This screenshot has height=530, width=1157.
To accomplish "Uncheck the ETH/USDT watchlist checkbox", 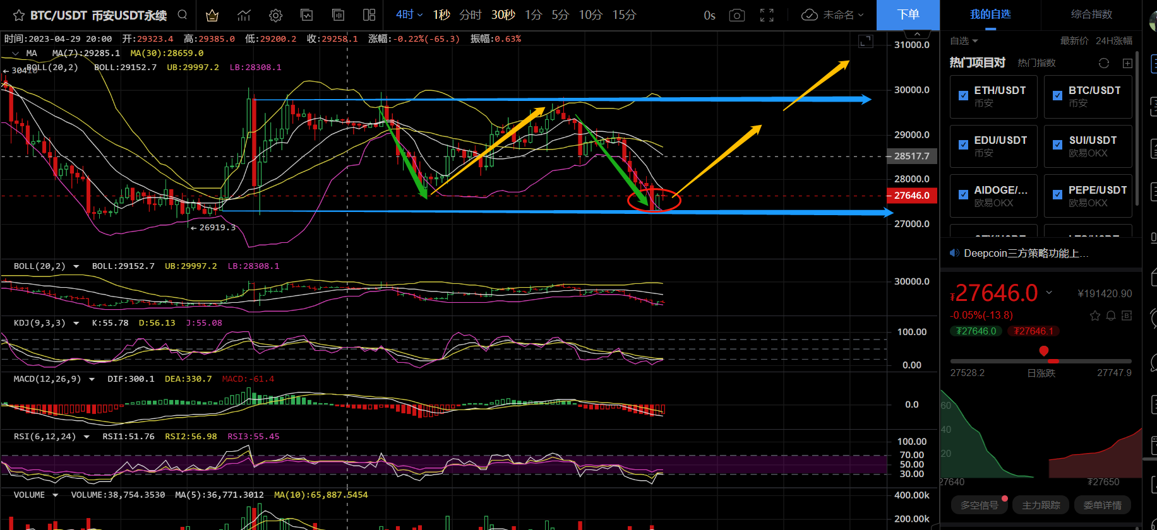I will (963, 96).
